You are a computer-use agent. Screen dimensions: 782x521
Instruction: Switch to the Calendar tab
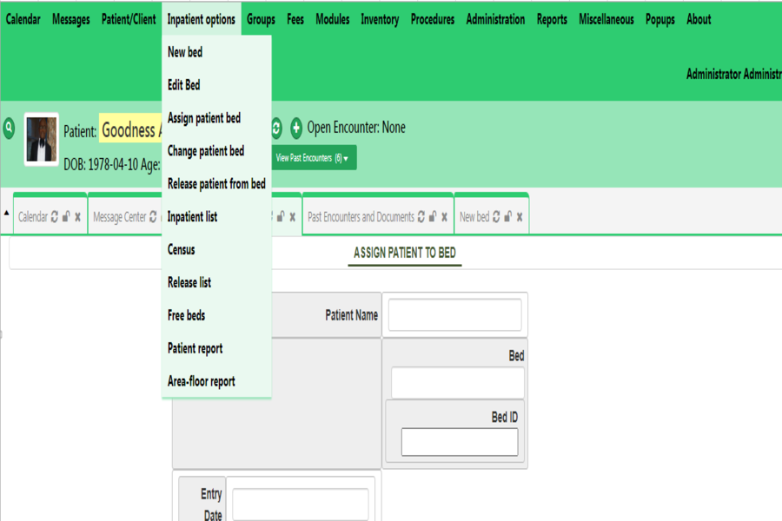point(33,217)
